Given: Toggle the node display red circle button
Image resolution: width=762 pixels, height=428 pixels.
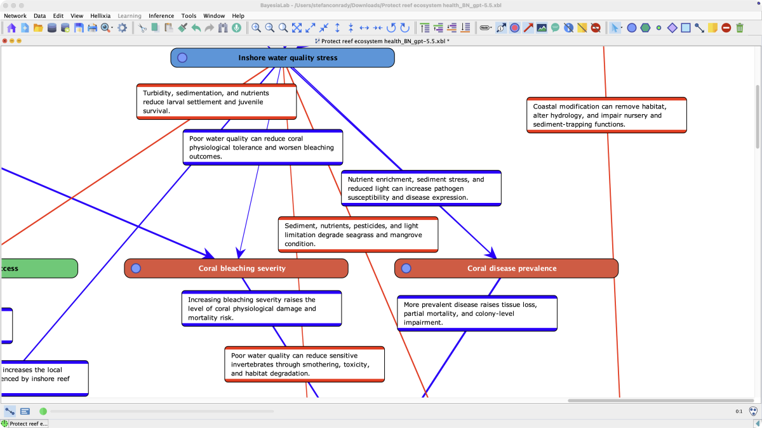Looking at the screenshot, I should [x=514, y=28].
